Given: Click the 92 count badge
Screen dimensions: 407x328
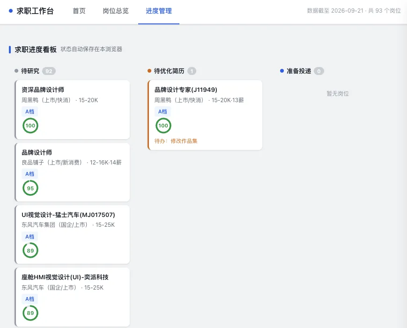Looking at the screenshot, I should click(x=49, y=71).
